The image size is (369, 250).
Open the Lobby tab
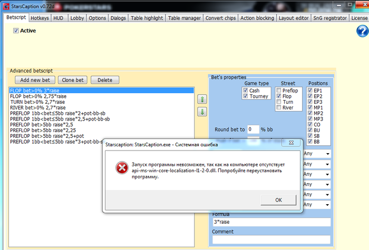[77, 18]
